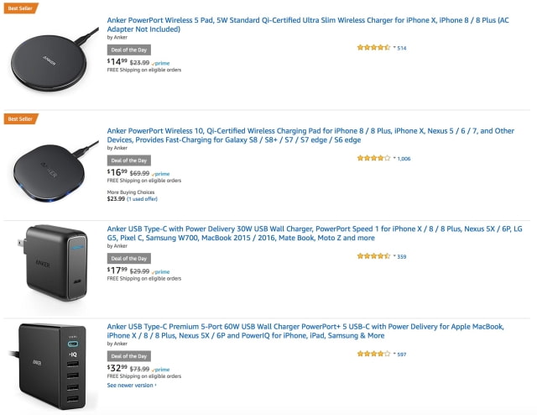Click the See newer version link
This screenshot has height=415, width=537.
coord(131,385)
